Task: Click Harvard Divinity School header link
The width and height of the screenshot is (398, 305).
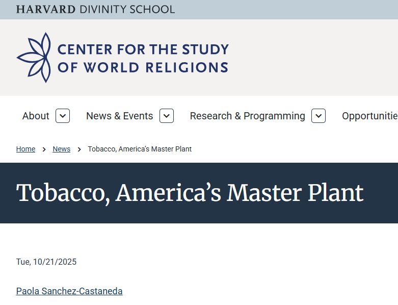Action: click(x=95, y=9)
